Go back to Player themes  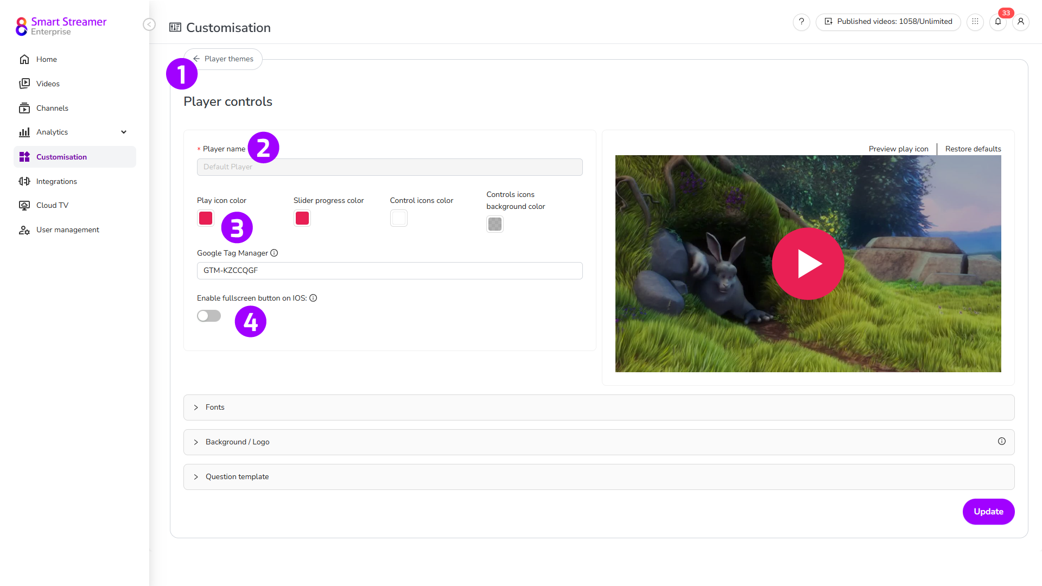224,59
